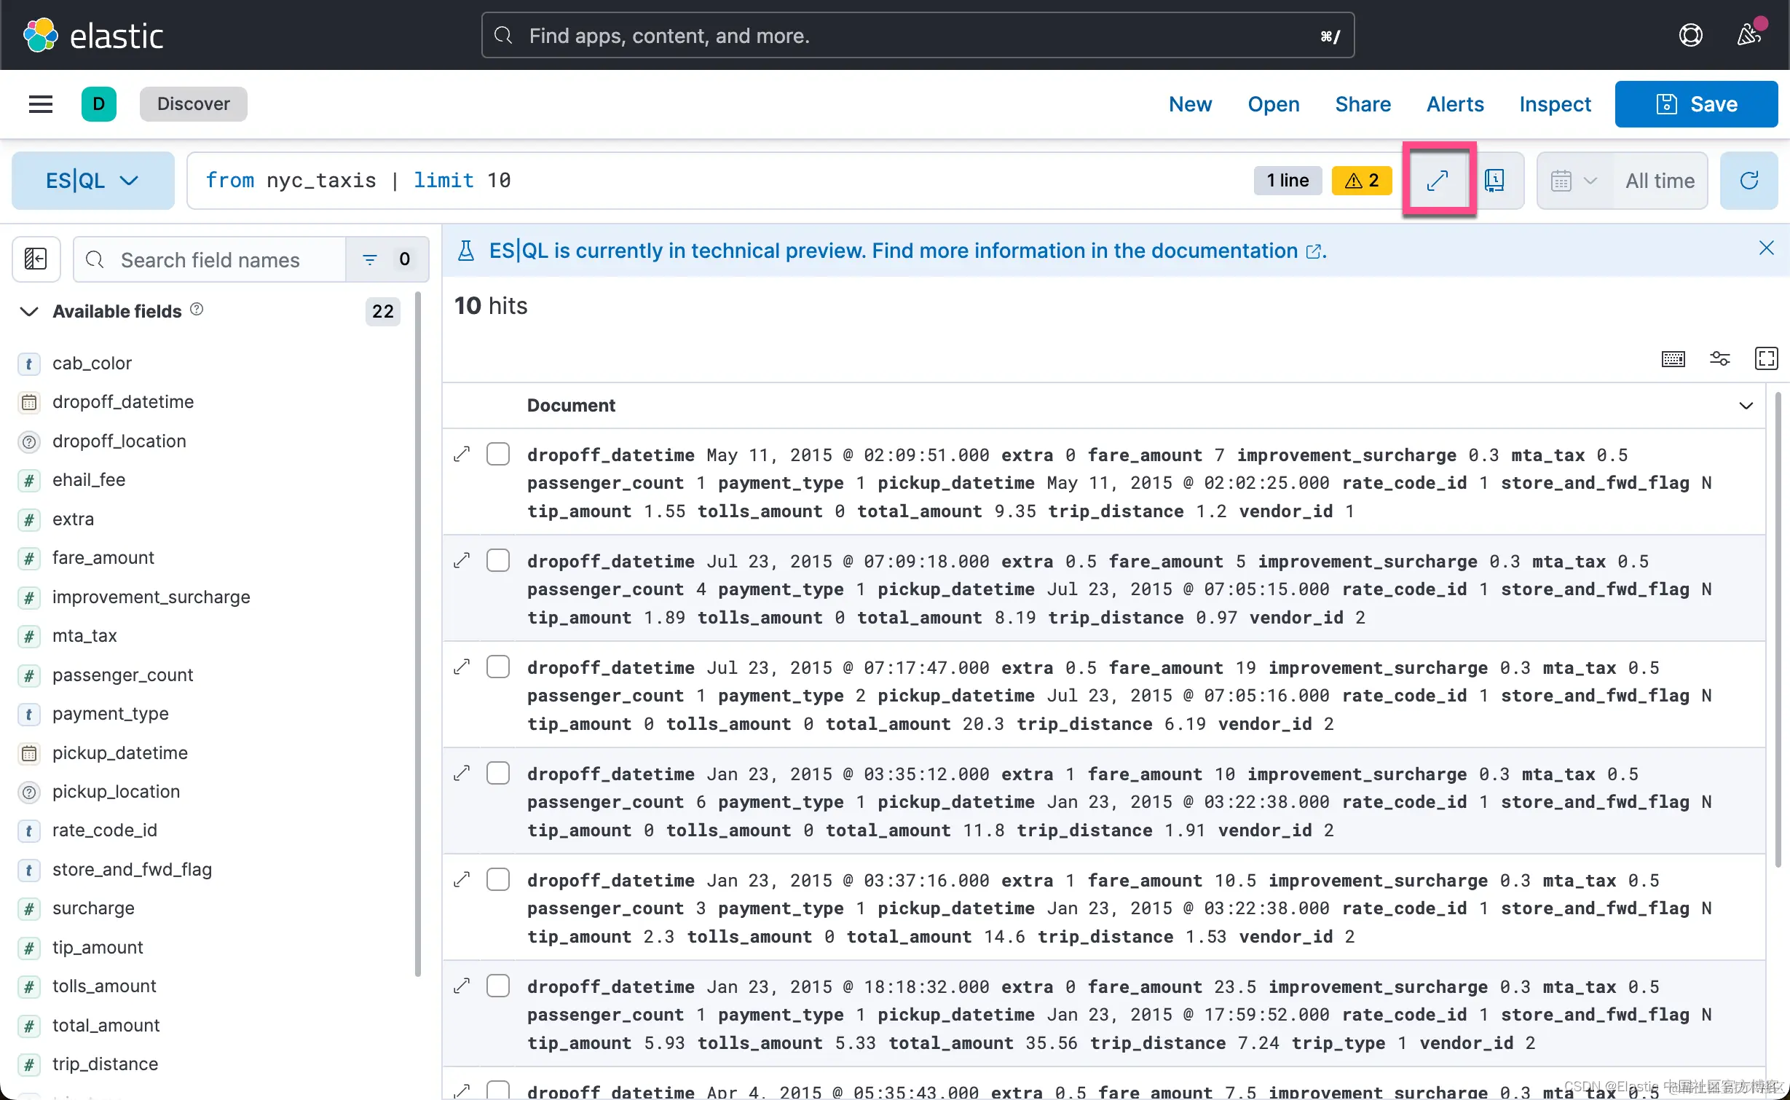Select the first document row checkbox
1790x1100 pixels.
(498, 454)
